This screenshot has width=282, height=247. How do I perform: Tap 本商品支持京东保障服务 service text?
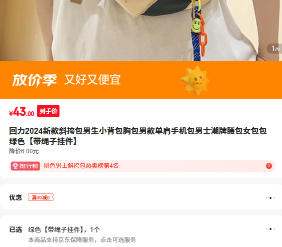(x=82, y=240)
